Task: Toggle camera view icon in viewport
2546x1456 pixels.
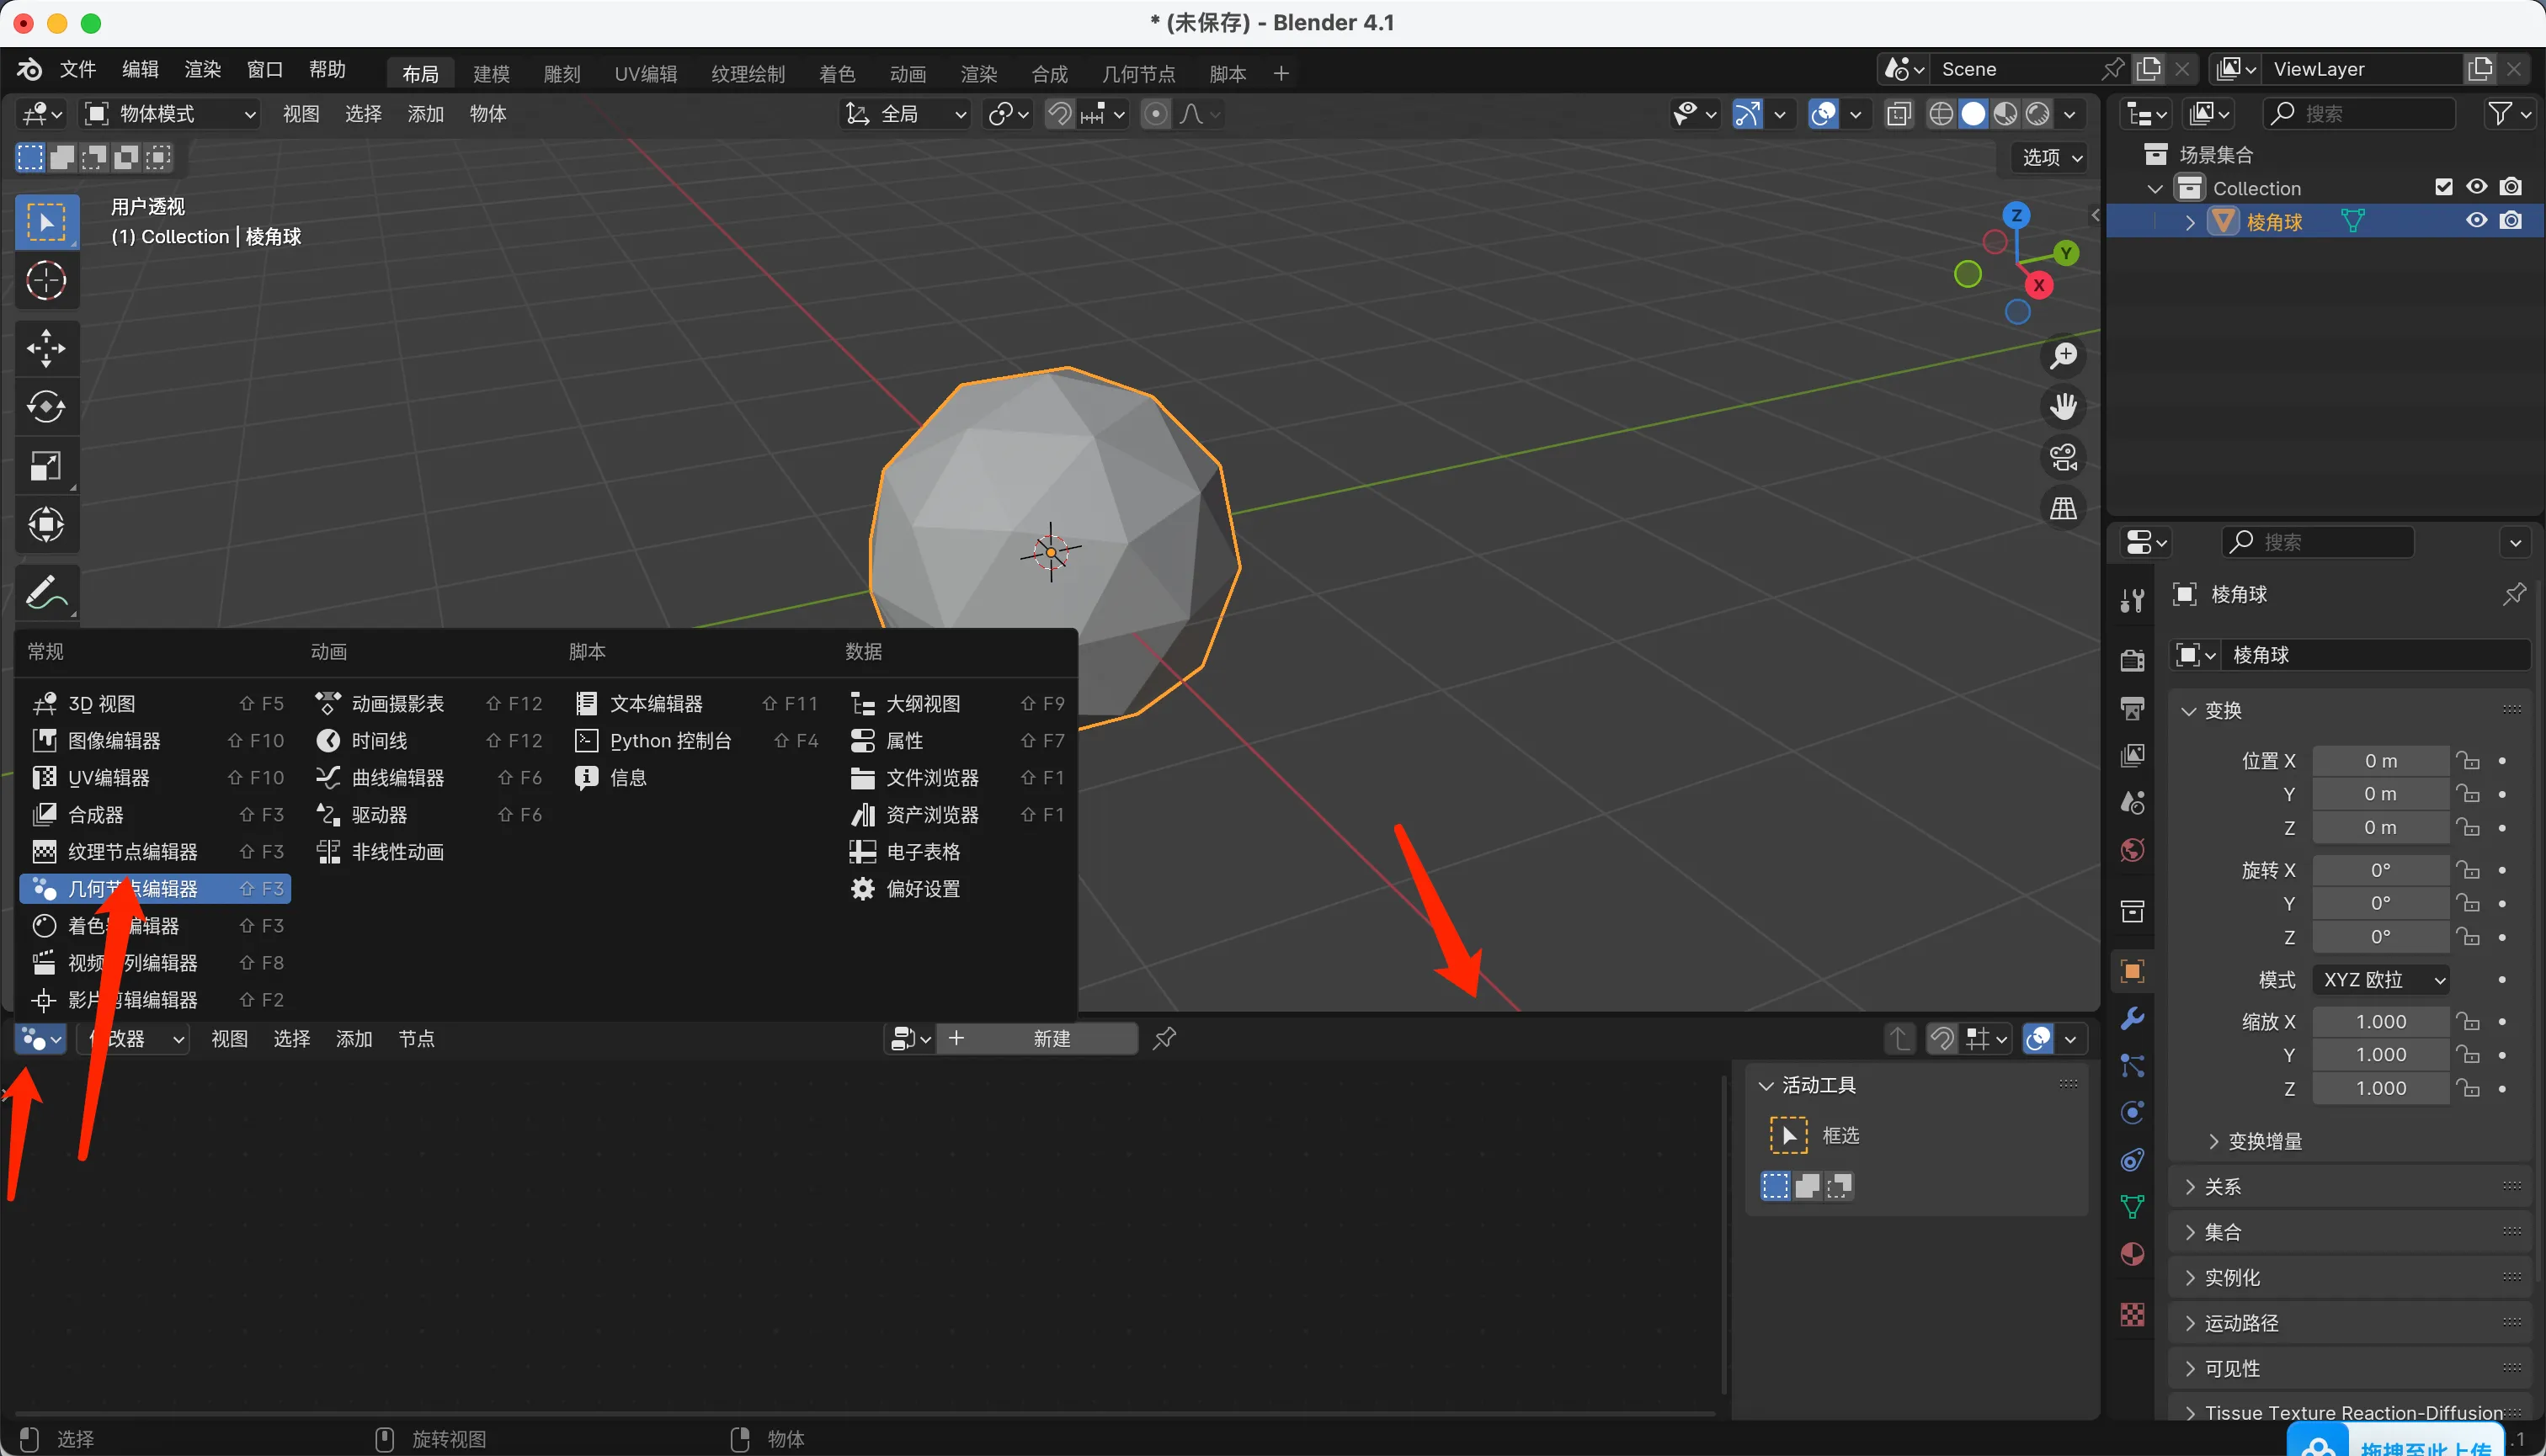Action: [x=2063, y=458]
